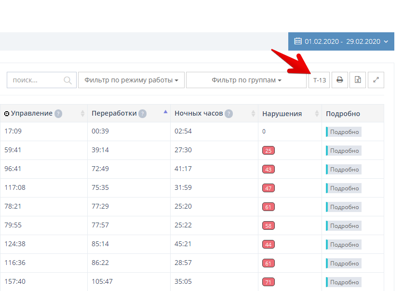The height and width of the screenshot is (291, 403).
Task: Click the print icon
Action: (339, 80)
